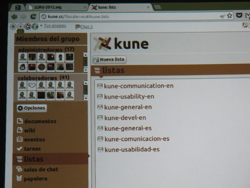250x188 pixels.
Task: Click the envelope icon beside kune-general-es
Action: (100, 128)
